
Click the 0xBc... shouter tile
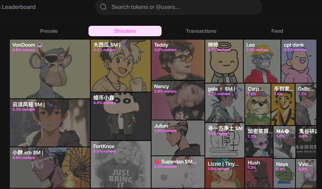pyautogui.click(x=306, y=104)
